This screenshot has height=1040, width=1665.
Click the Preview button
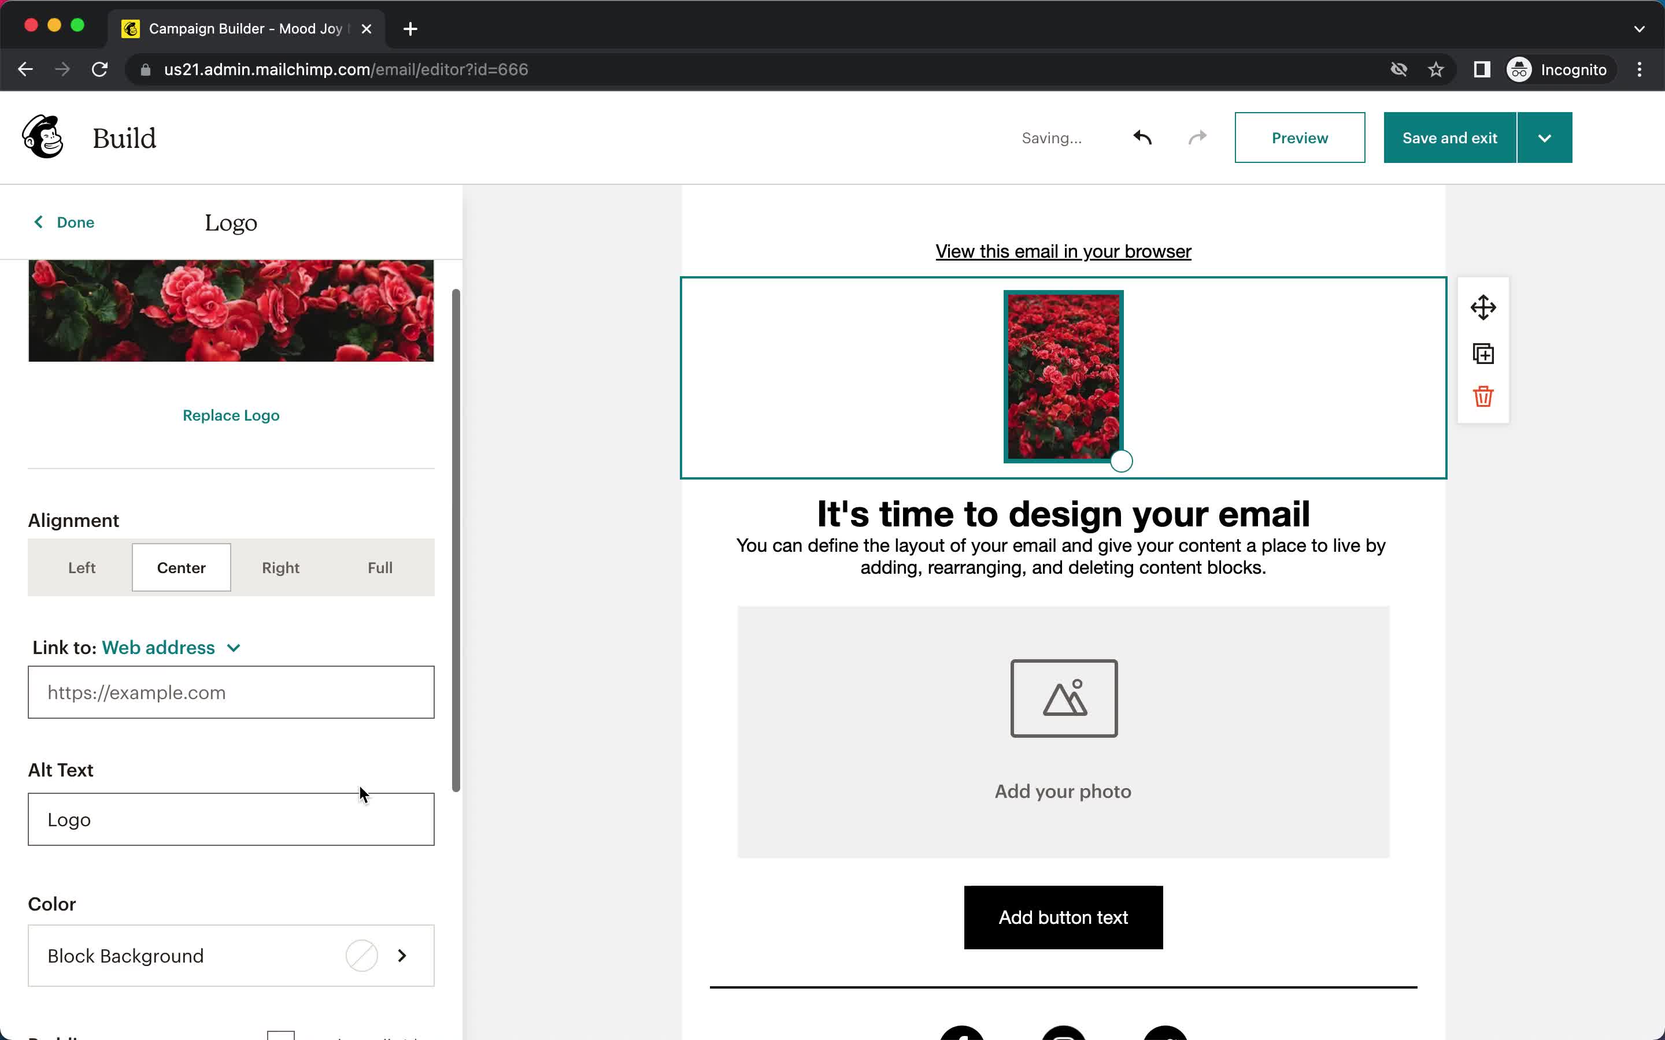(1301, 138)
